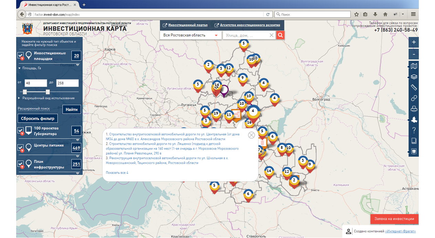
Task: Click Показать все 4 link in popup
Action: [x=117, y=173]
